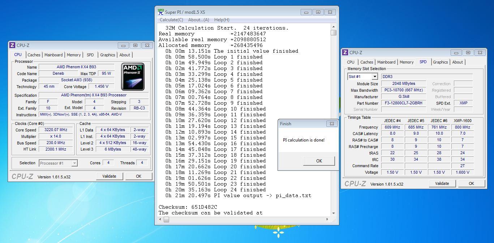The height and width of the screenshot is (243, 494).
Task: Click the DDR3 memory type field
Action: (427, 77)
